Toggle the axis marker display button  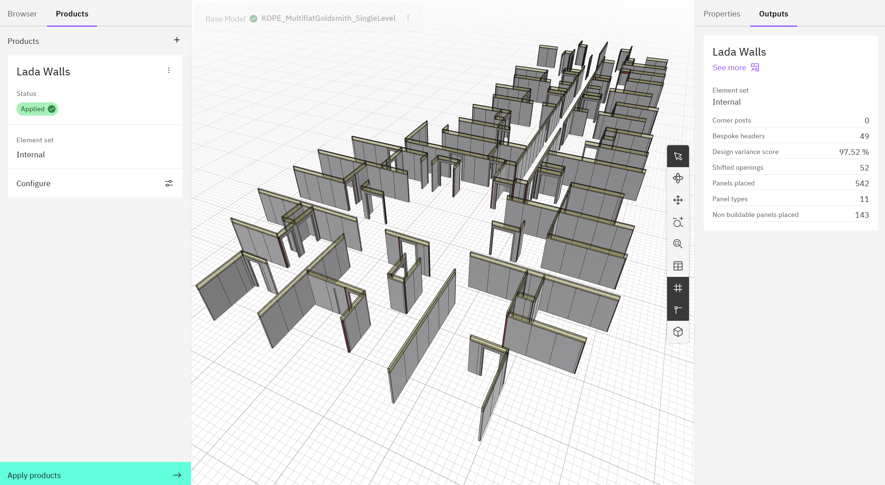pos(678,310)
